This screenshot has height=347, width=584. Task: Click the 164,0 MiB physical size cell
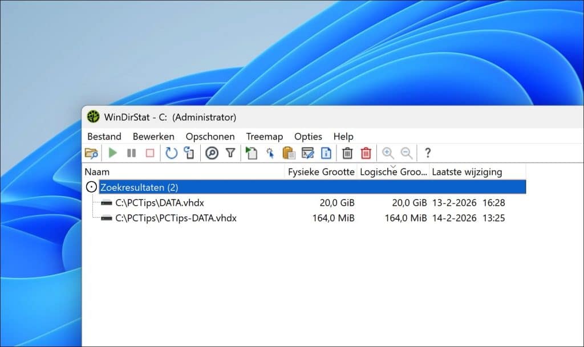pos(333,218)
